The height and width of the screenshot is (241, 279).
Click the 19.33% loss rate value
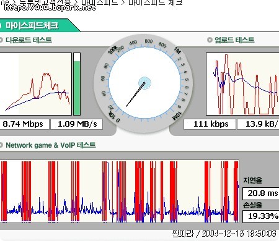[261, 216]
